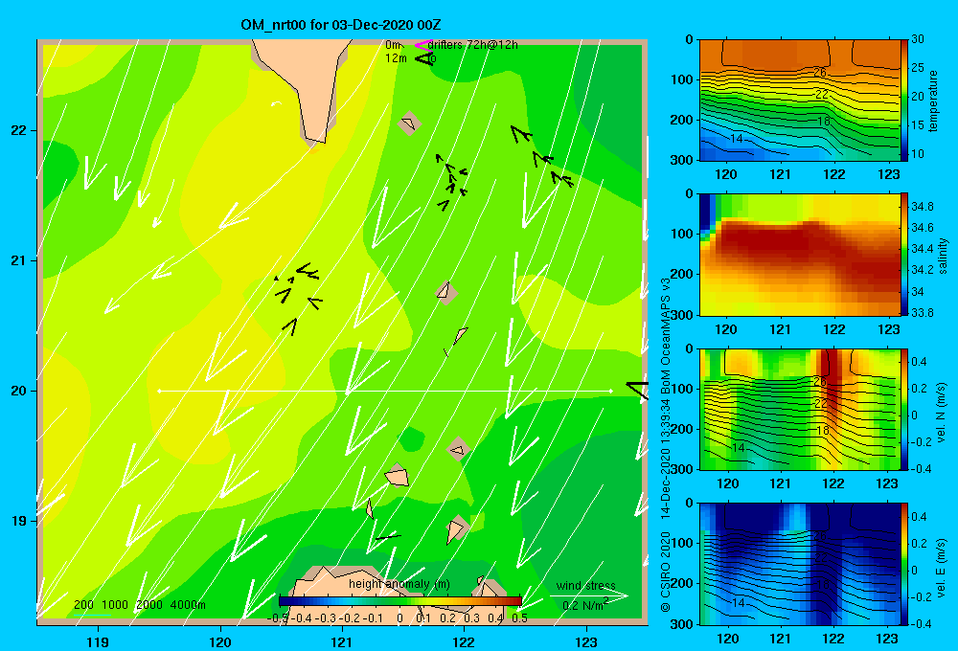The width and height of the screenshot is (958, 651).
Task: Click the '2000' bathymetry contour label
Action: (149, 605)
